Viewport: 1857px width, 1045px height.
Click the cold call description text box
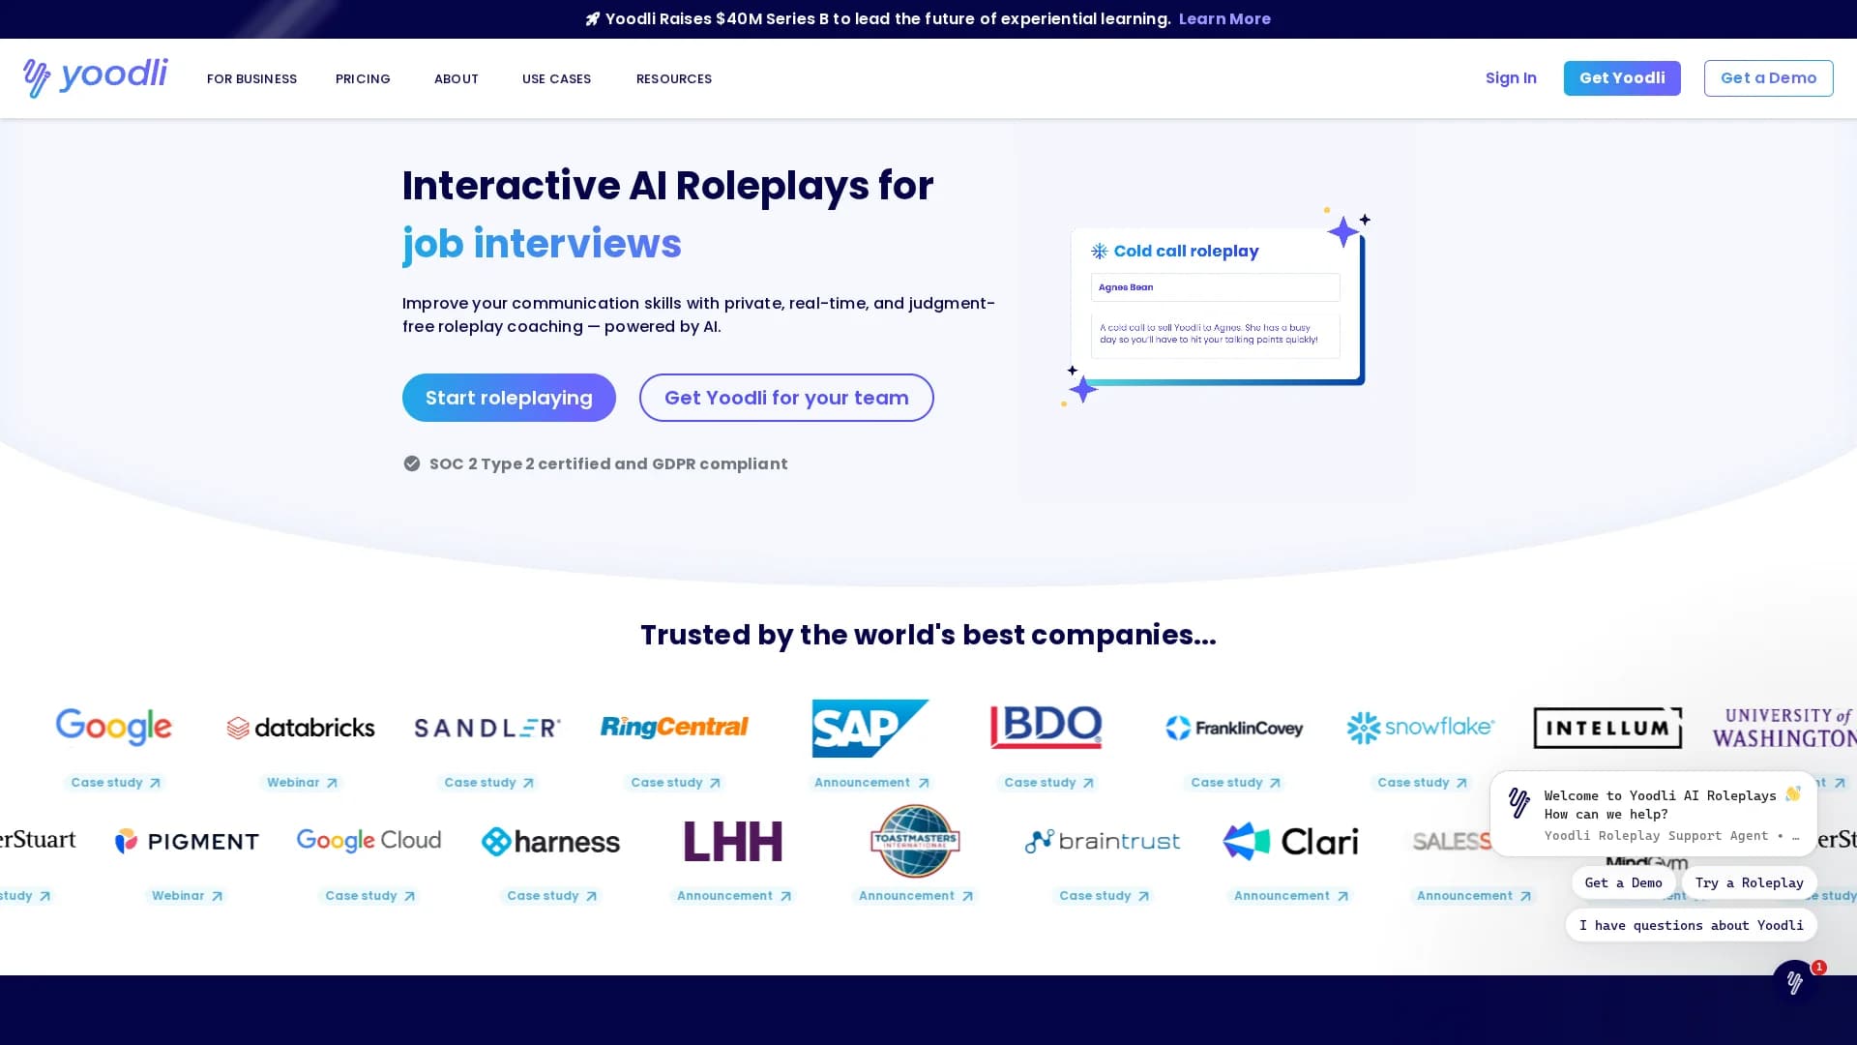[1215, 334]
